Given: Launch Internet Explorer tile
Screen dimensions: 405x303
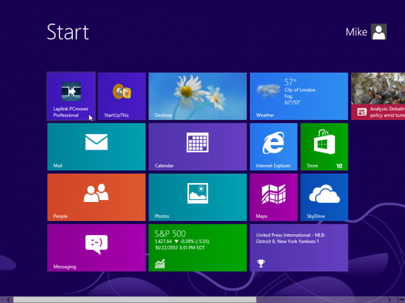Looking at the screenshot, I should [x=273, y=147].
